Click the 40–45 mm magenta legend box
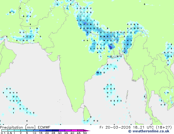This screenshot has height=134, width=174. tap(74, 130)
